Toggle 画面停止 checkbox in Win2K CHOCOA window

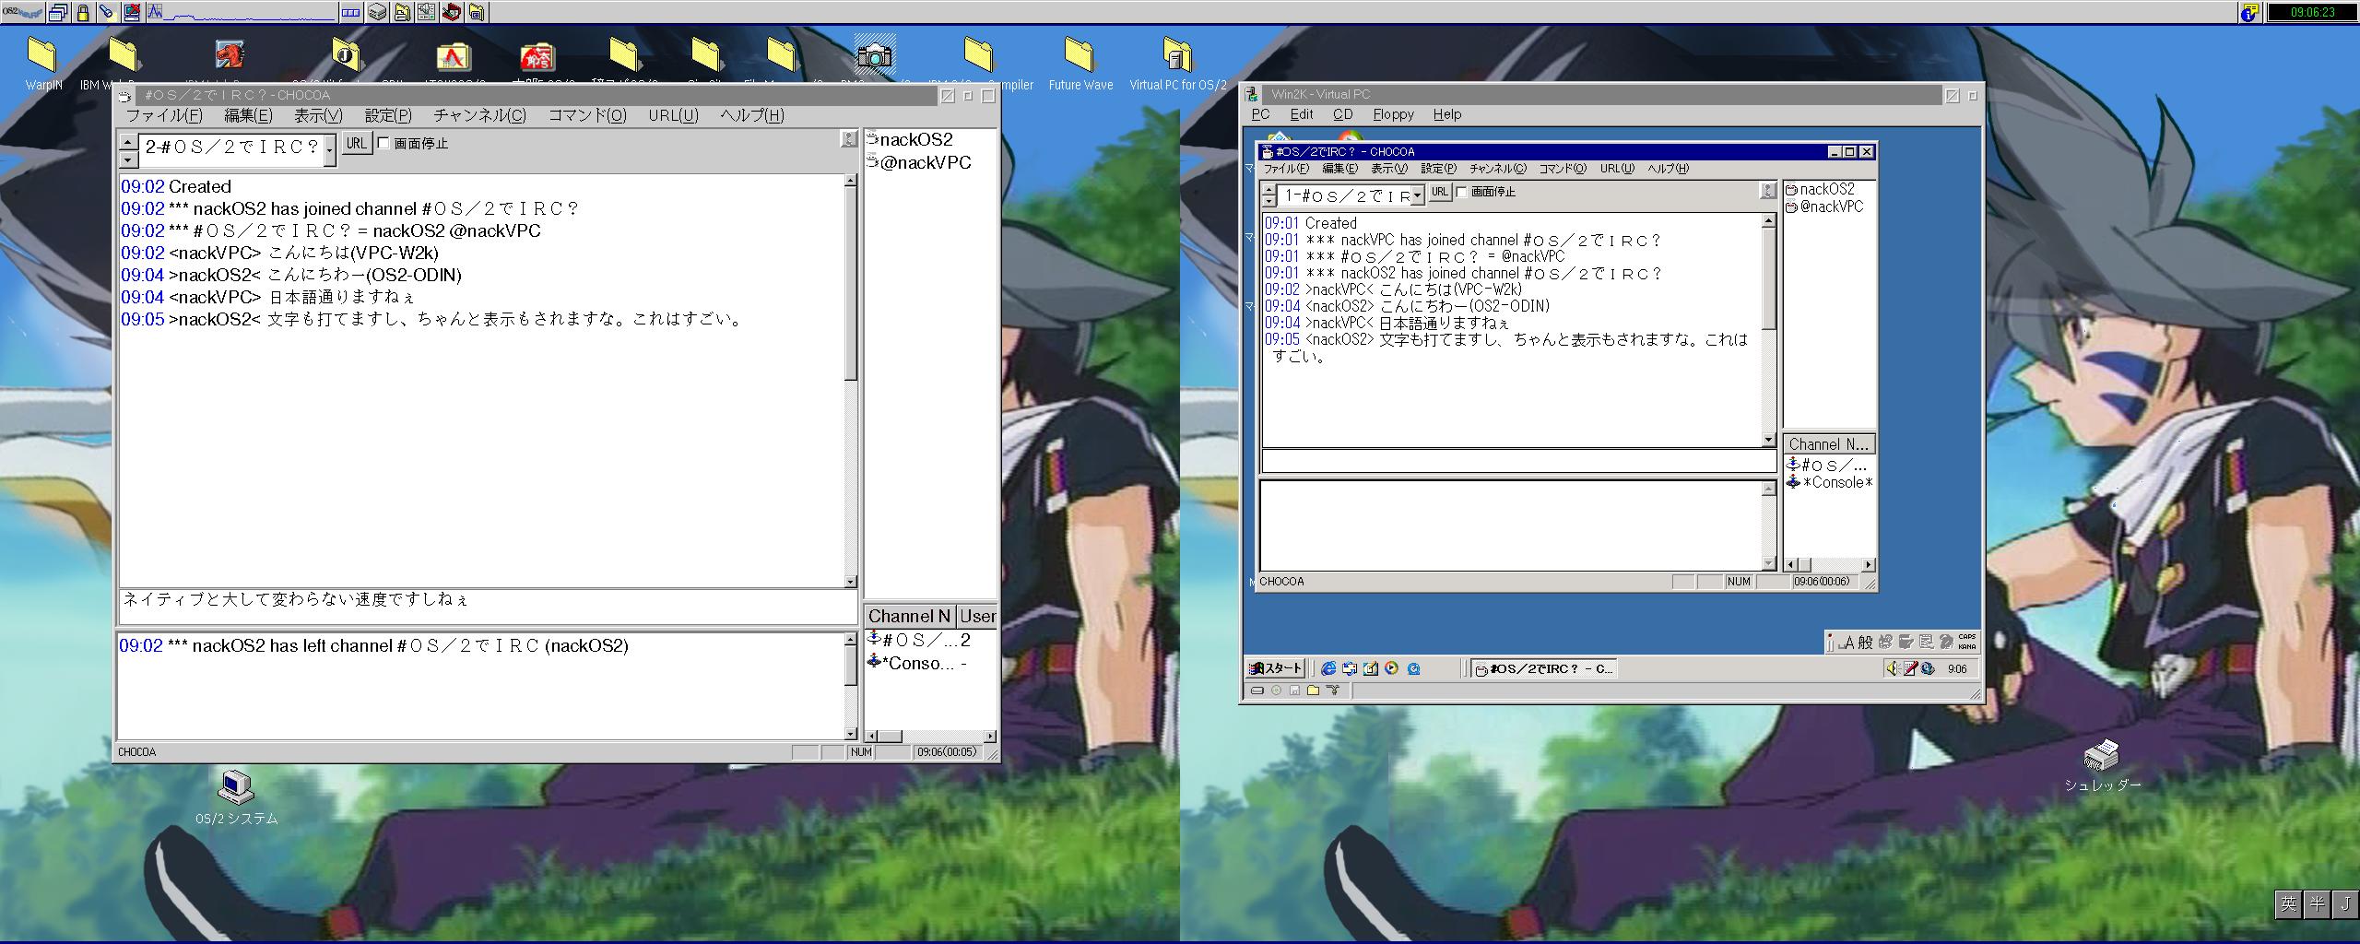pos(1462,192)
